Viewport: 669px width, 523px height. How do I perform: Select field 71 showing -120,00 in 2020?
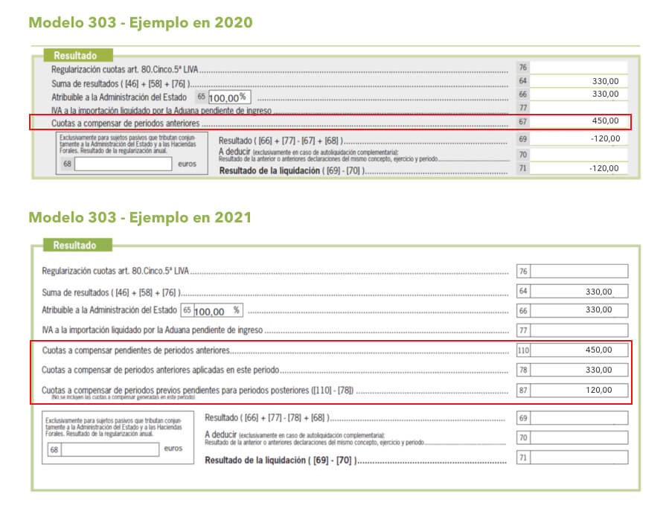point(578,168)
